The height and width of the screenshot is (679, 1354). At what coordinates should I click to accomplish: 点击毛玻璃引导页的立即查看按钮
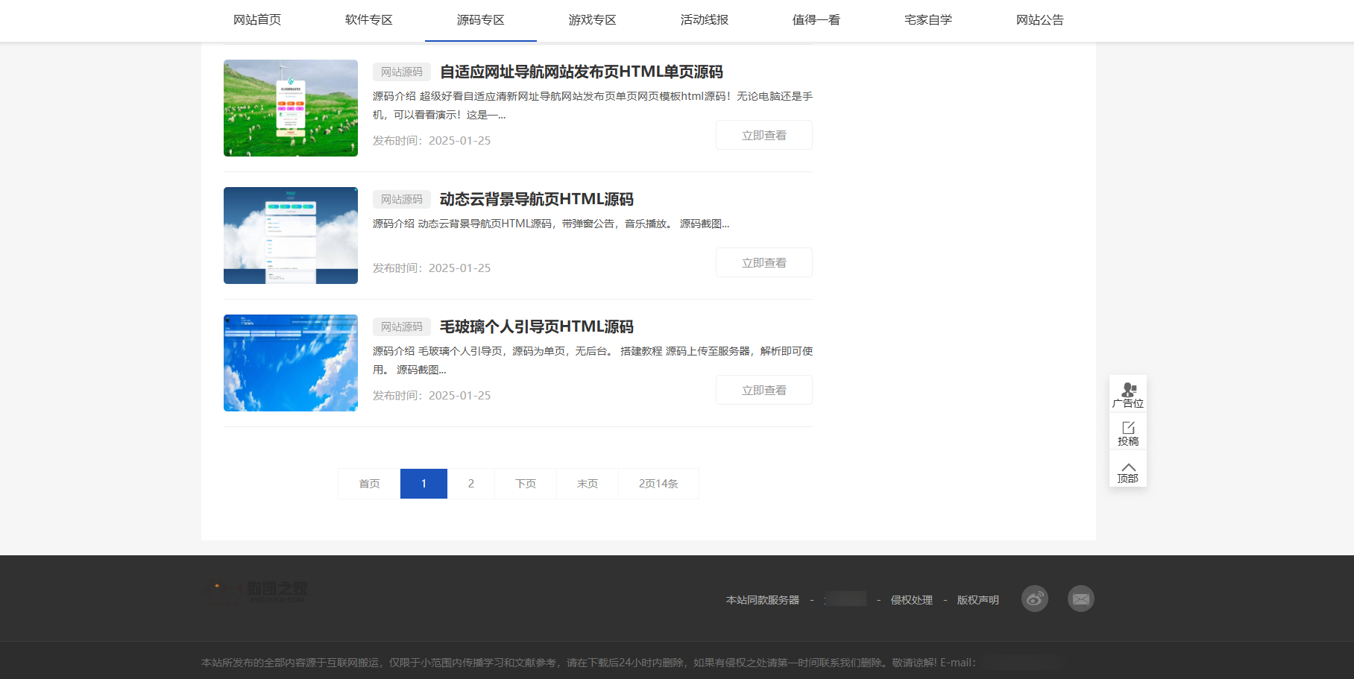pos(763,389)
